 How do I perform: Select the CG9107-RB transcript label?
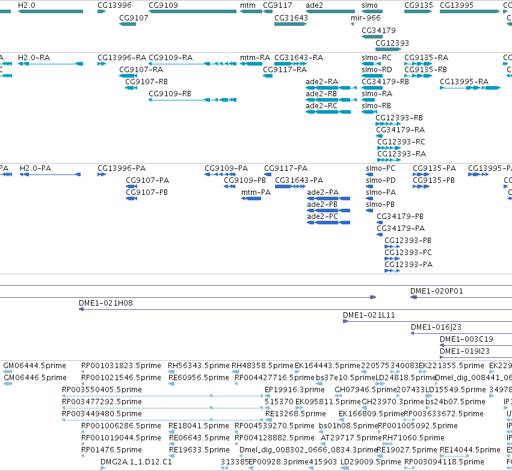click(146, 82)
